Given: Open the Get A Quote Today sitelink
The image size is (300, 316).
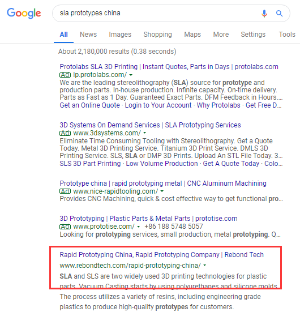Looking at the screenshot, I should click(231, 164).
